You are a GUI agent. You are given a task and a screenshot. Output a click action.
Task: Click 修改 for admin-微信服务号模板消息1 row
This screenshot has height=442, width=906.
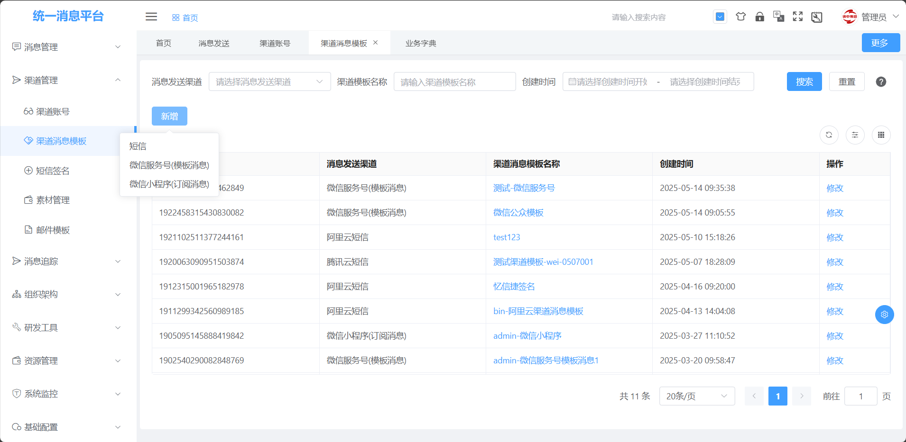(835, 361)
